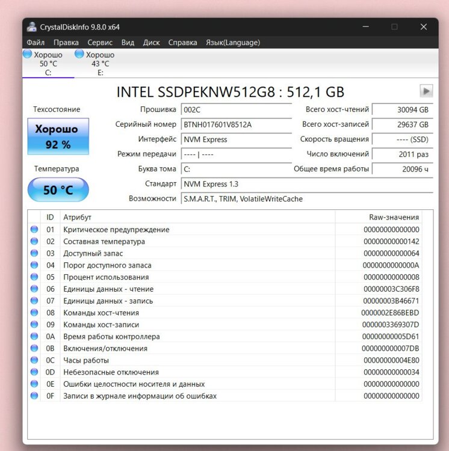Screen dimensions: 449x451
Task: Click the blue status orb for drive C:
Action: coord(28,54)
